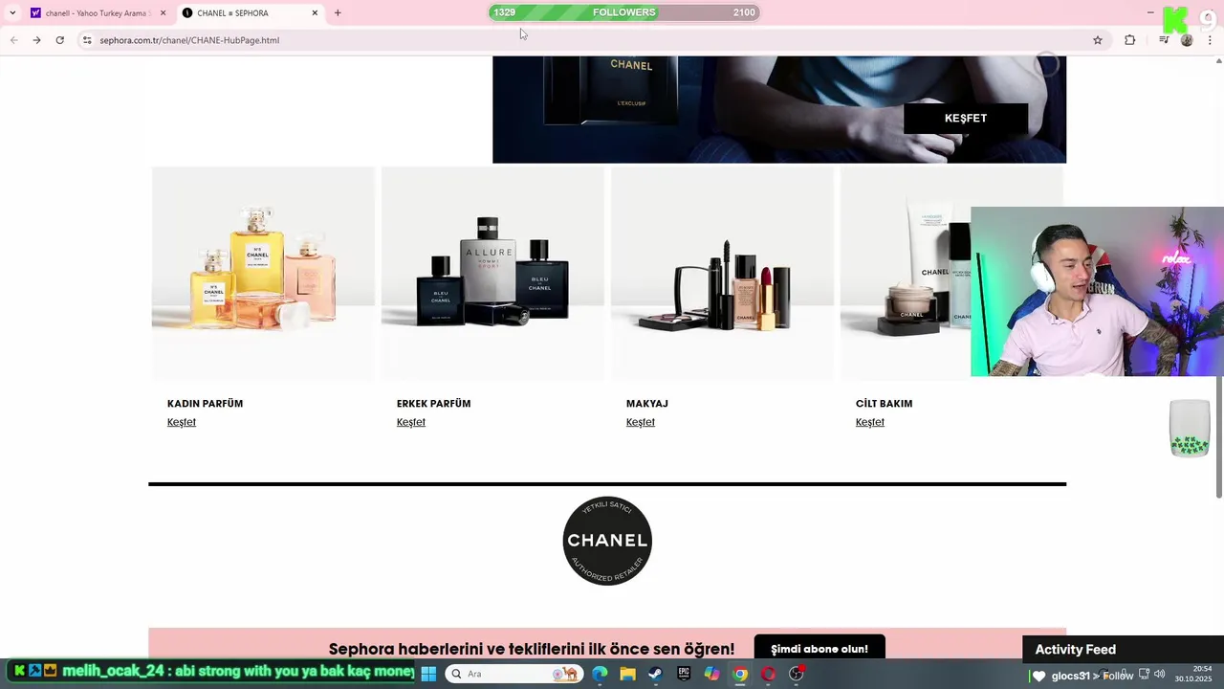Click the MAKYAJ heading
Screen dimensions: 1224x689
tap(647, 404)
